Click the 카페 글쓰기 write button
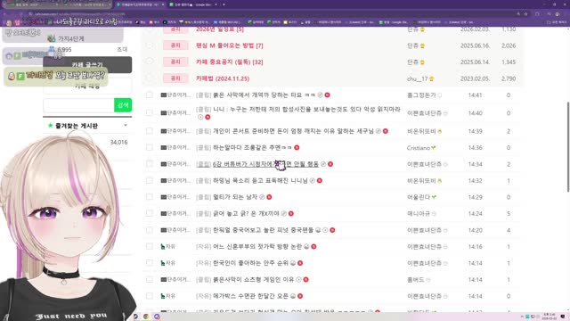The height and width of the screenshot is (321, 570). click(87, 64)
